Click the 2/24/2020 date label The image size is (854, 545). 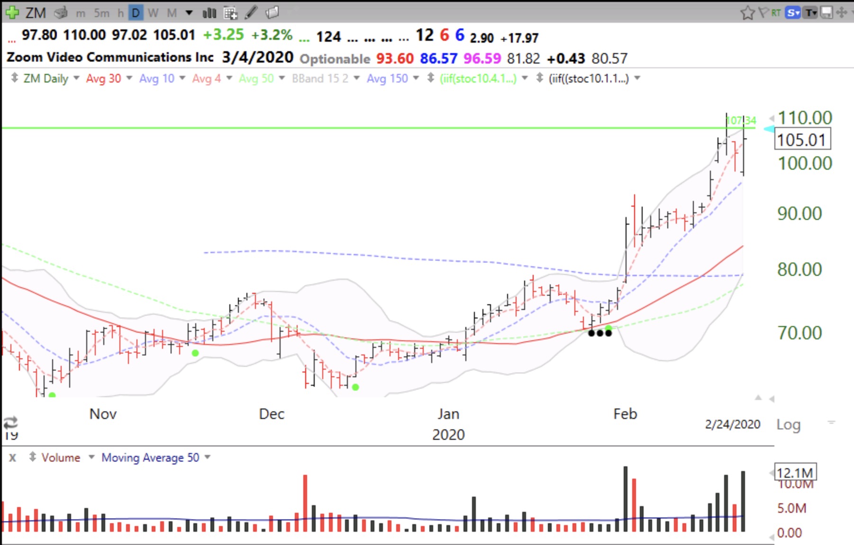[x=732, y=424]
